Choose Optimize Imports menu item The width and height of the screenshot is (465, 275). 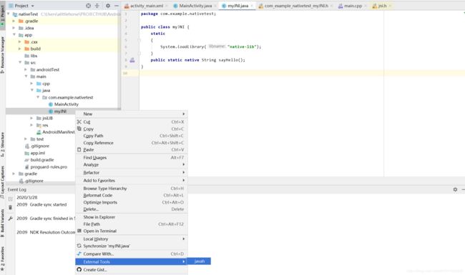point(132,202)
